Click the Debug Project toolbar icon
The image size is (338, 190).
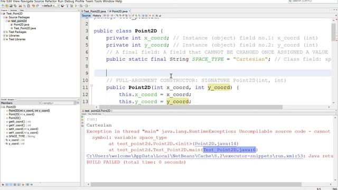click(x=81, y=6)
